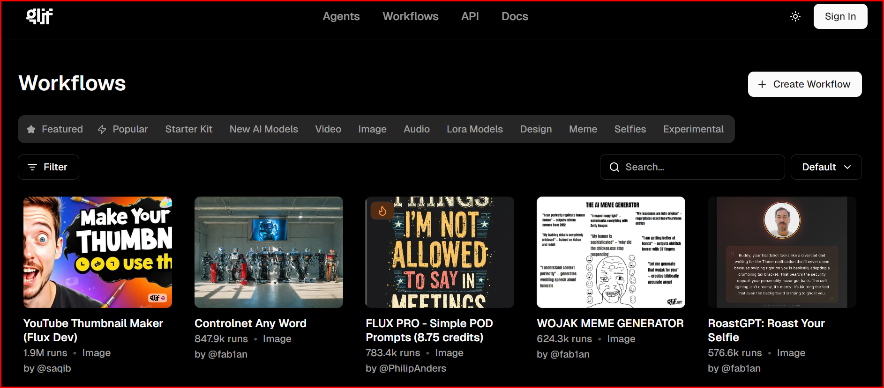884x388 pixels.
Task: Click the flame icon on FLUX PRO thumbnail
Action: coord(382,211)
